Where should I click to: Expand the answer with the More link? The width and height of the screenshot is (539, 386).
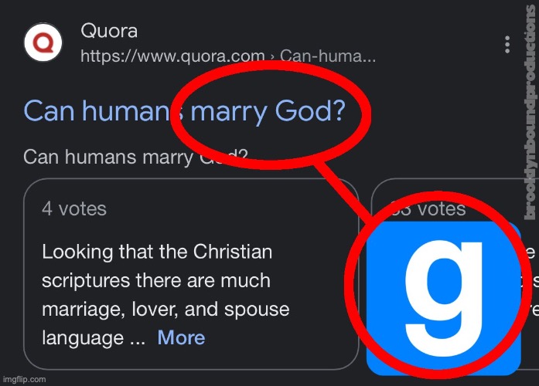pyautogui.click(x=181, y=337)
